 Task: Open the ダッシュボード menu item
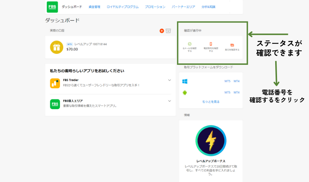click(x=72, y=7)
